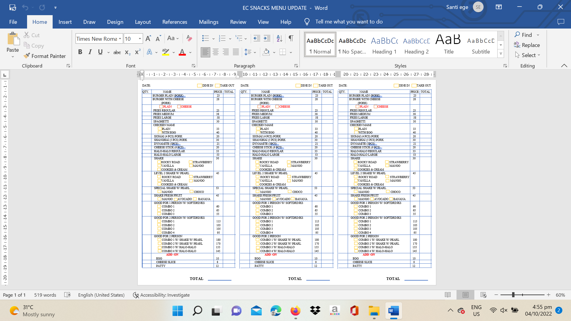571x321 pixels.
Task: Open the font size dropdown
Action: tap(140, 39)
